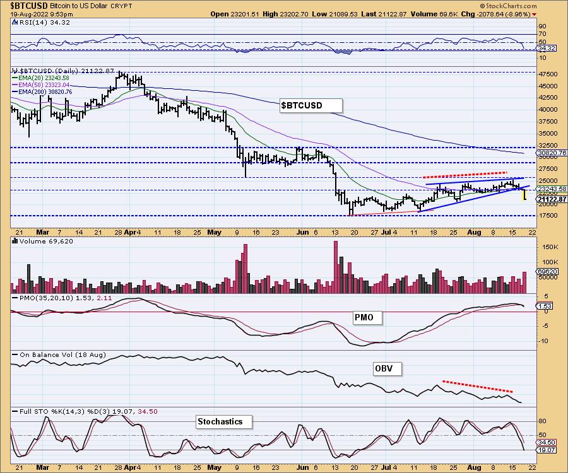Click the yellow latest price candle
This screenshot has width=568, height=473.
(524, 195)
